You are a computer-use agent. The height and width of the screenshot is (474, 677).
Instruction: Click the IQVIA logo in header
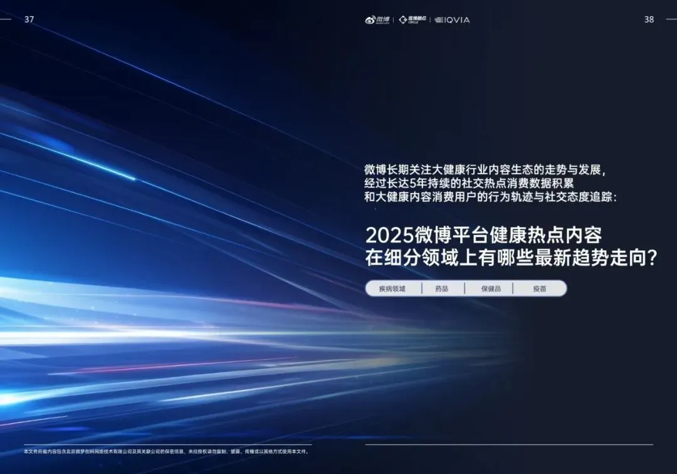(452, 20)
